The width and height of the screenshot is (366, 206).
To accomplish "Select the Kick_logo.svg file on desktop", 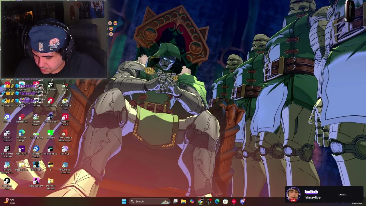I will [36, 134].
